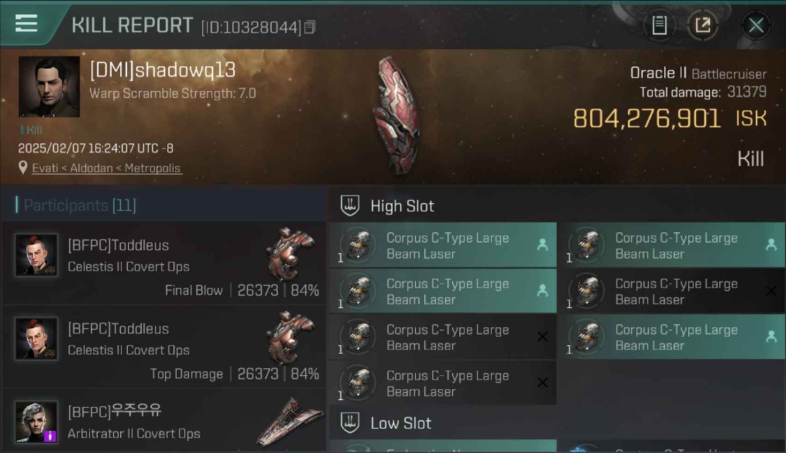
Task: Open Toddleus Final Blow participant portrait
Action: pos(37,255)
